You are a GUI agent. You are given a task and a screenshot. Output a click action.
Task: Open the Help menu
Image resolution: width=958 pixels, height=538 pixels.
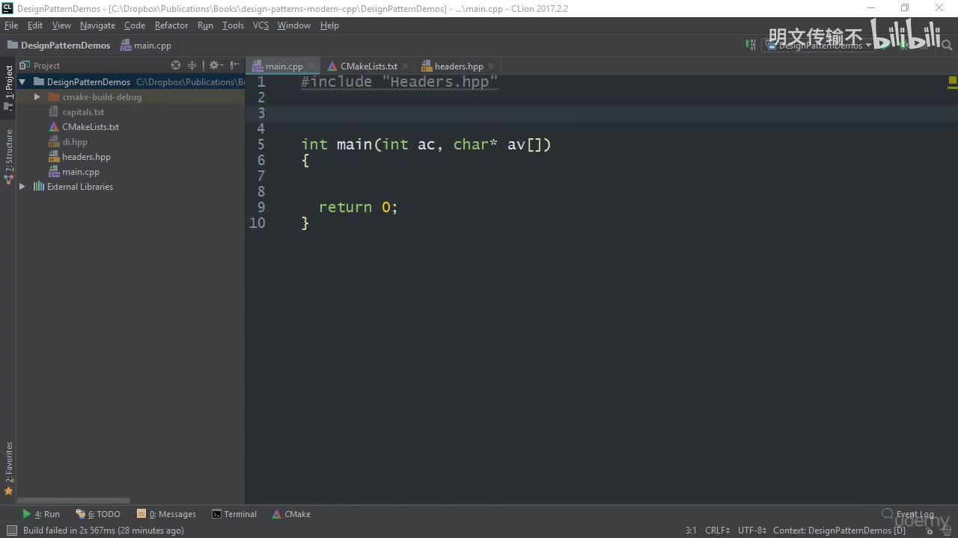click(329, 25)
